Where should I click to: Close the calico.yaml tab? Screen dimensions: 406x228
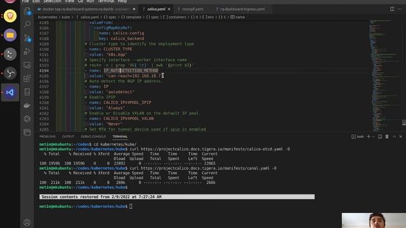169,9
